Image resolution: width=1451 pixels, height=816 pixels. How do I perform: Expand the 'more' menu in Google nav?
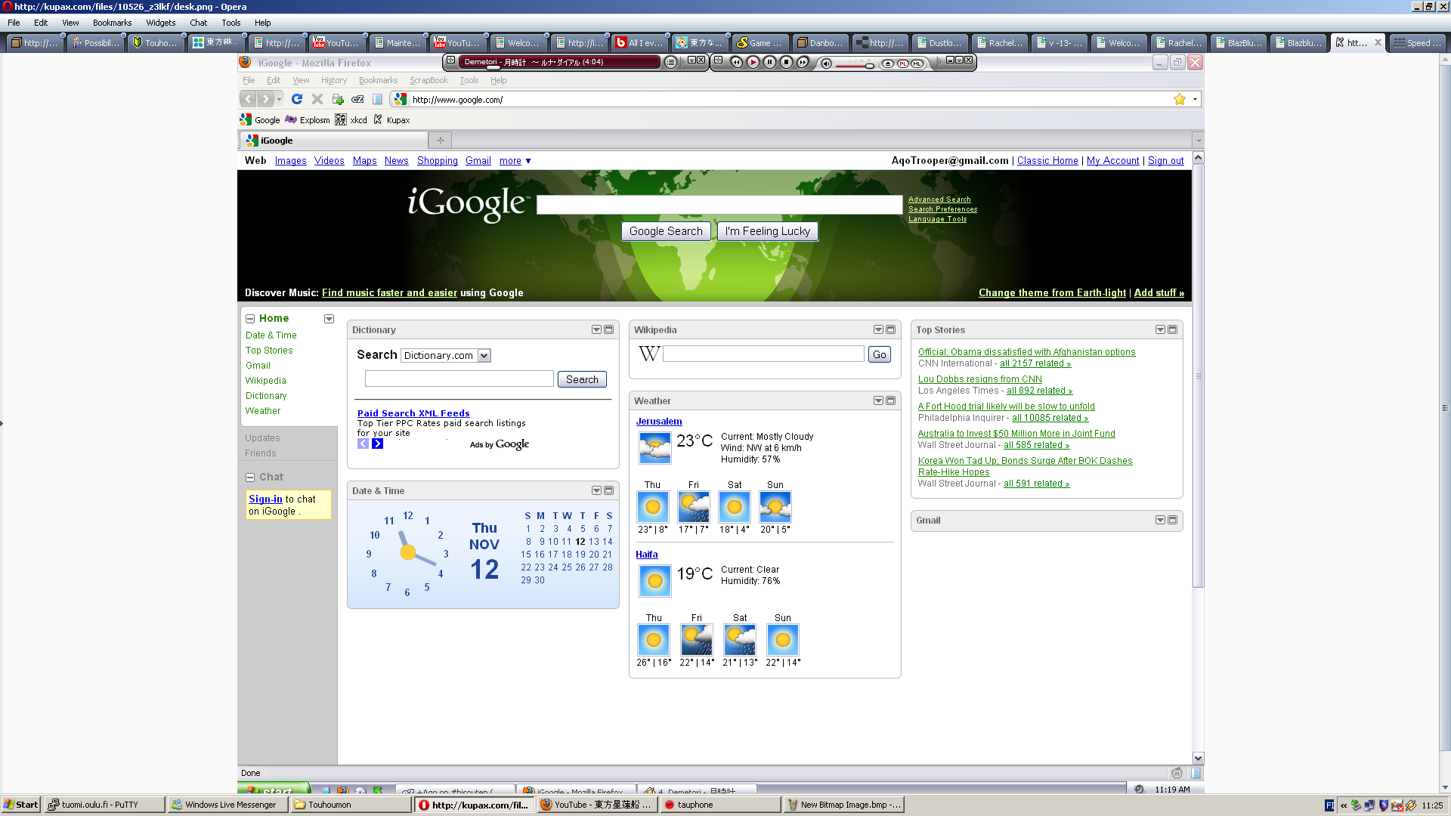515,161
